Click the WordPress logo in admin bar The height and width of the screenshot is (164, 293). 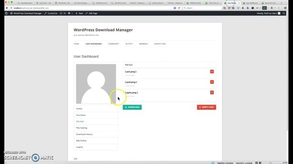(6, 13)
